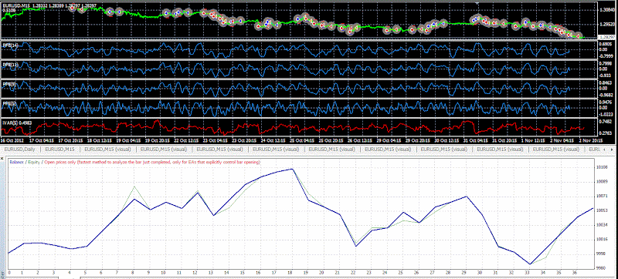Close the strategy tester panel with the x
Viewport: 618px width, 279px height.
2,158
